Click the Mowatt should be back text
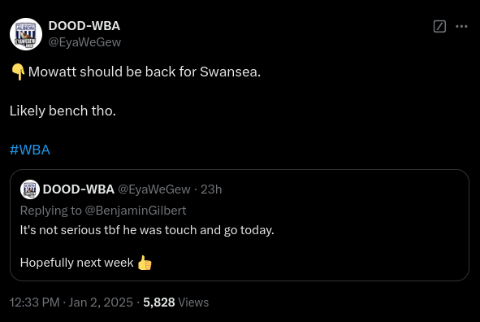This screenshot has width=480, height=322. [x=145, y=72]
